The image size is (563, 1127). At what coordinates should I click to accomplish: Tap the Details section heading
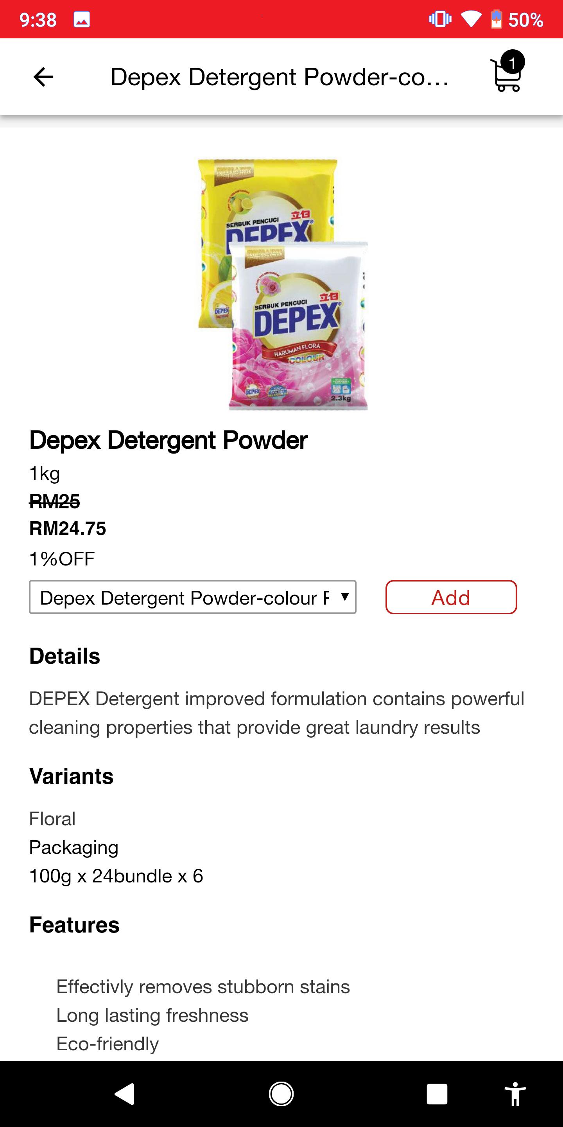(x=65, y=656)
